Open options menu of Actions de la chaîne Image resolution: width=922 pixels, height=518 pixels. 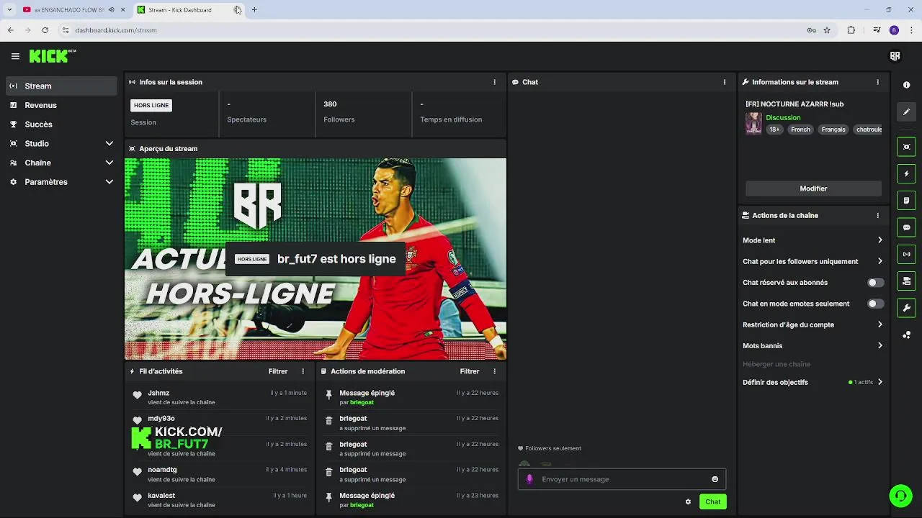[x=877, y=215]
